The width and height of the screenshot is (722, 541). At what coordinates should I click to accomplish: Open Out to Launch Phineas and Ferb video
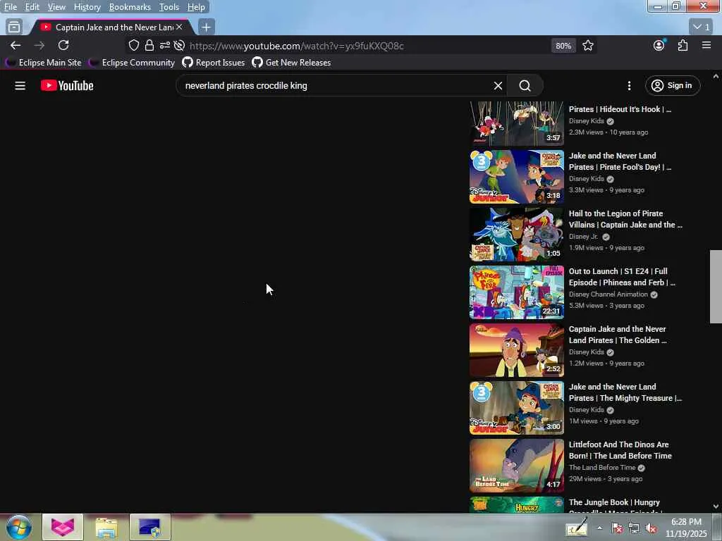622,277
